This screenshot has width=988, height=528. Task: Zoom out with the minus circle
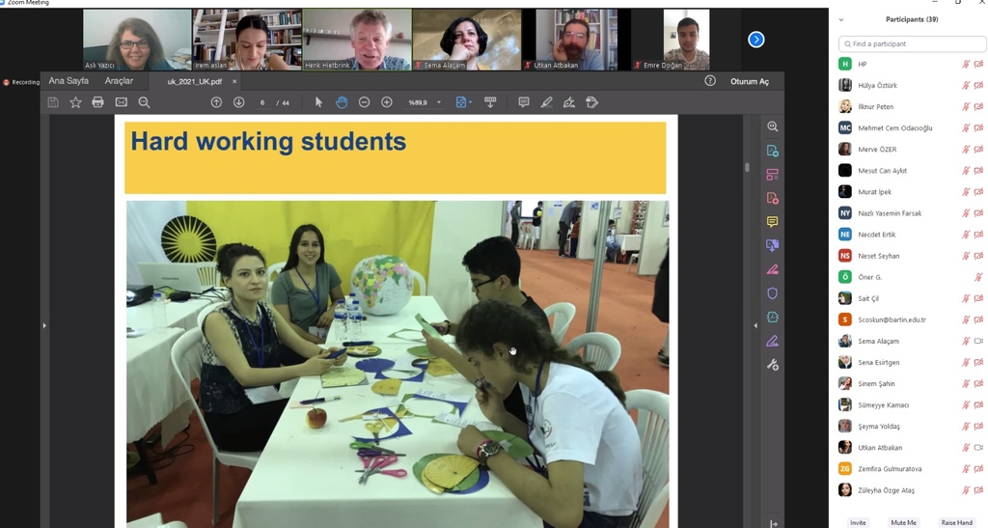click(364, 102)
